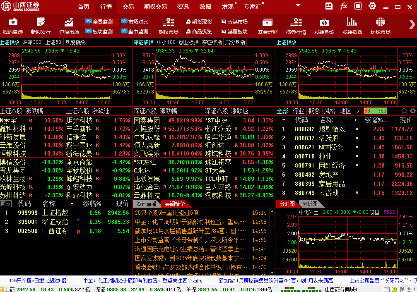Select sector row 短剧游戏
The height and width of the screenshot is (292, 417).
[347, 129]
